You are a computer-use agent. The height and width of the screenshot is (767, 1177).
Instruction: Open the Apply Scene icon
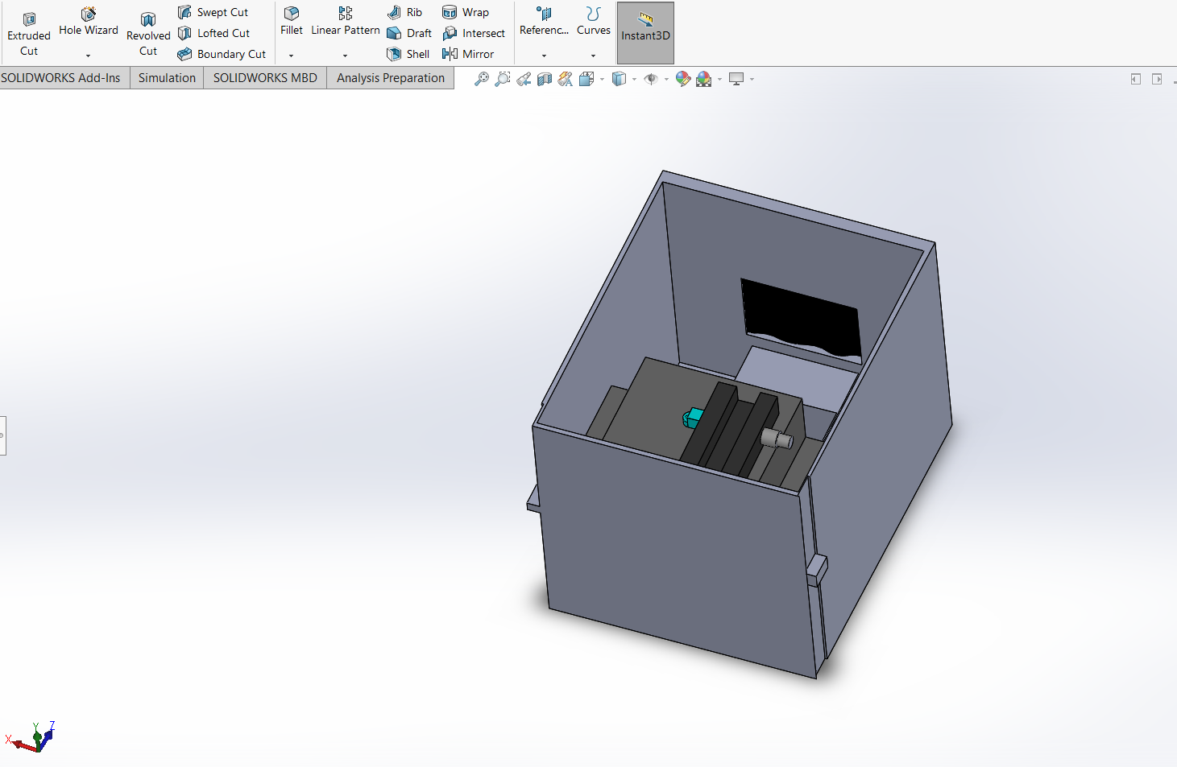[x=704, y=79]
